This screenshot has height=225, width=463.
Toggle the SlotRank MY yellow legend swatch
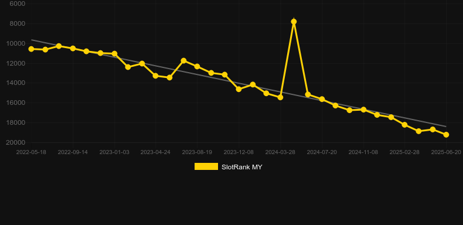click(x=206, y=167)
